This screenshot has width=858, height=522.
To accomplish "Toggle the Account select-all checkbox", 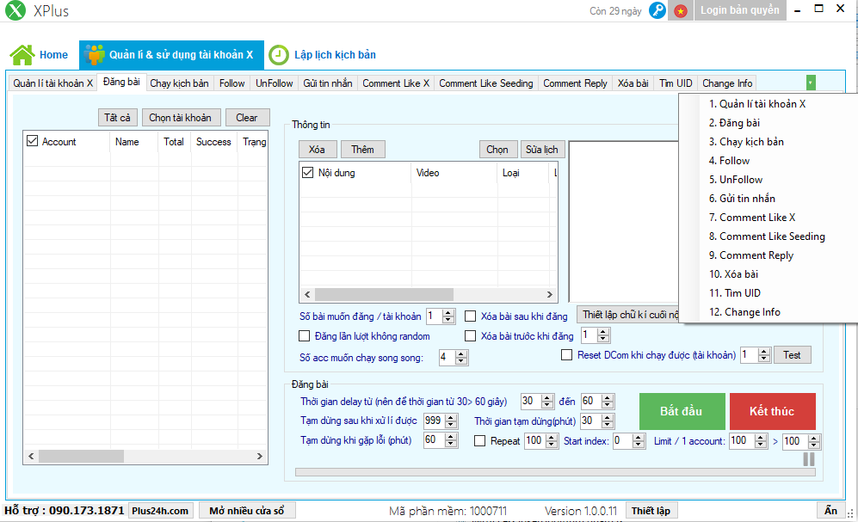I will point(33,141).
